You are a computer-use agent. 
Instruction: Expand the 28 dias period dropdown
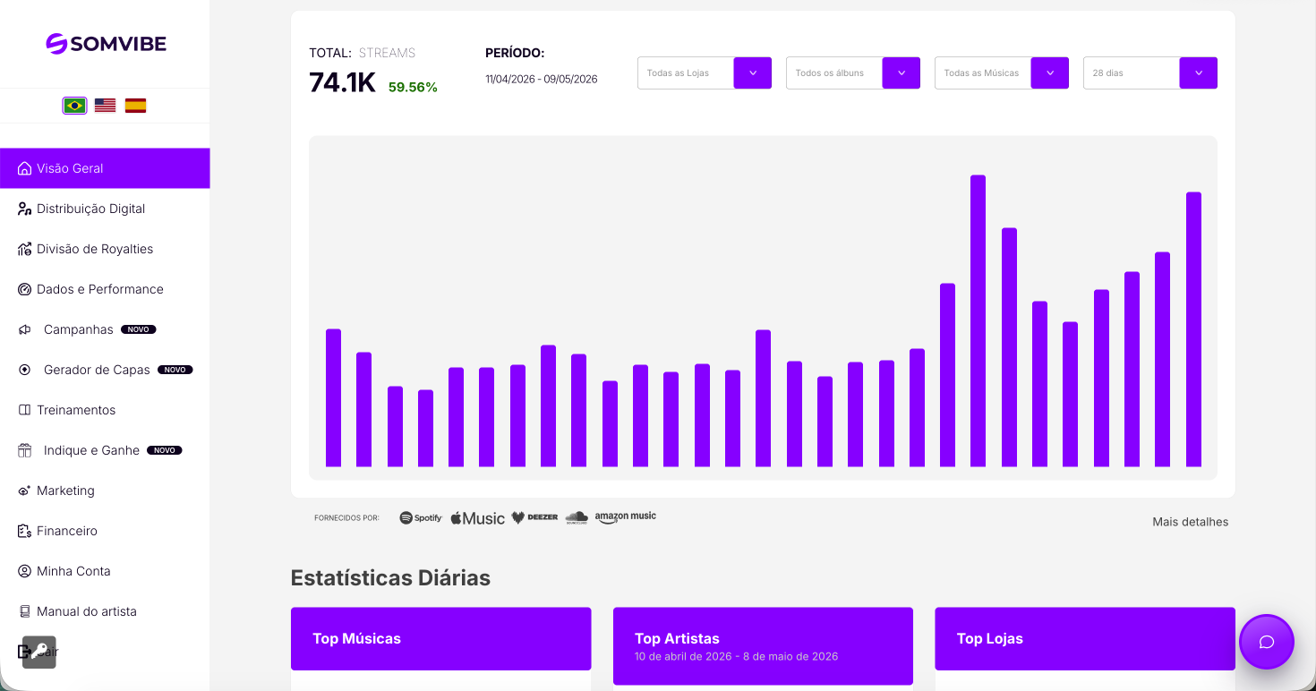pos(1150,73)
